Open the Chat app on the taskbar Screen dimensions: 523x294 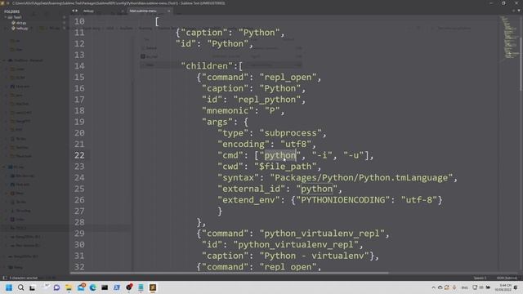point(56,287)
